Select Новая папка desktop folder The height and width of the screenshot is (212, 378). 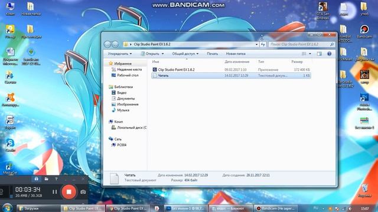point(31,9)
